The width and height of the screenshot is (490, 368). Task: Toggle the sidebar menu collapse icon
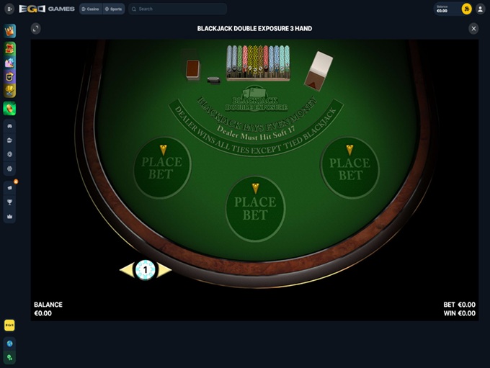pyautogui.click(x=9, y=9)
